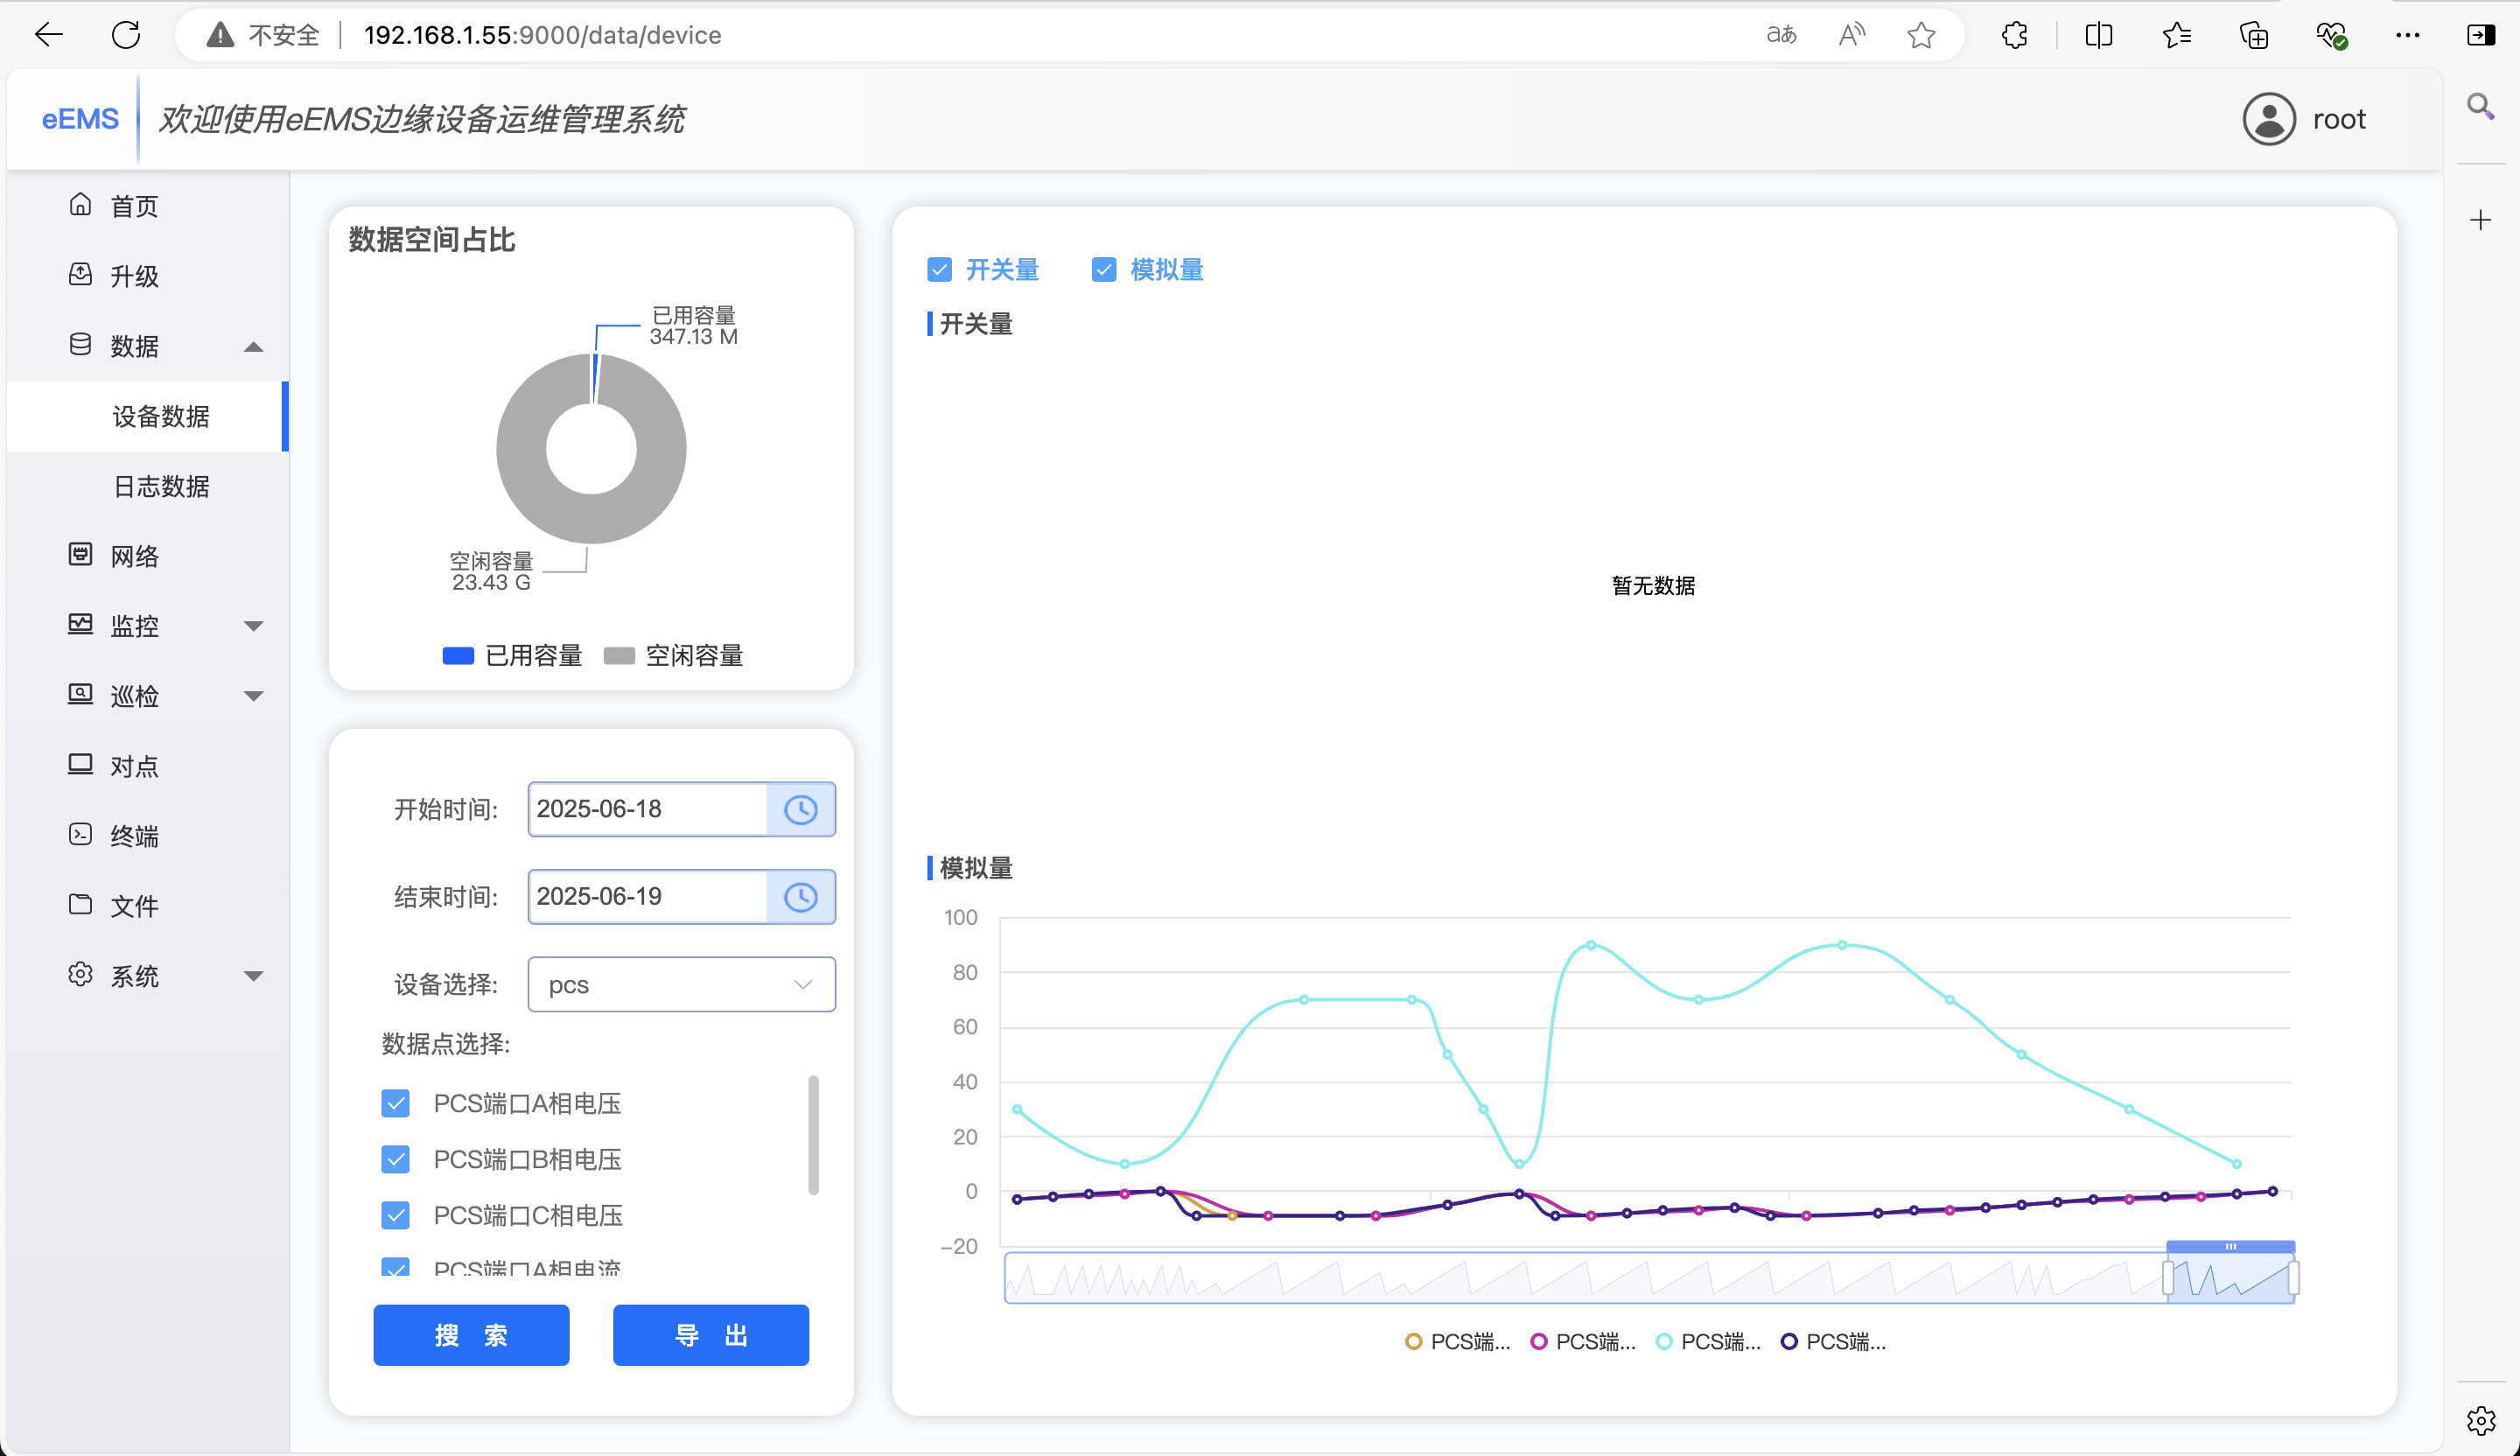Click the browser back arrow
This screenshot has width=2520, height=1456.
tap(48, 35)
